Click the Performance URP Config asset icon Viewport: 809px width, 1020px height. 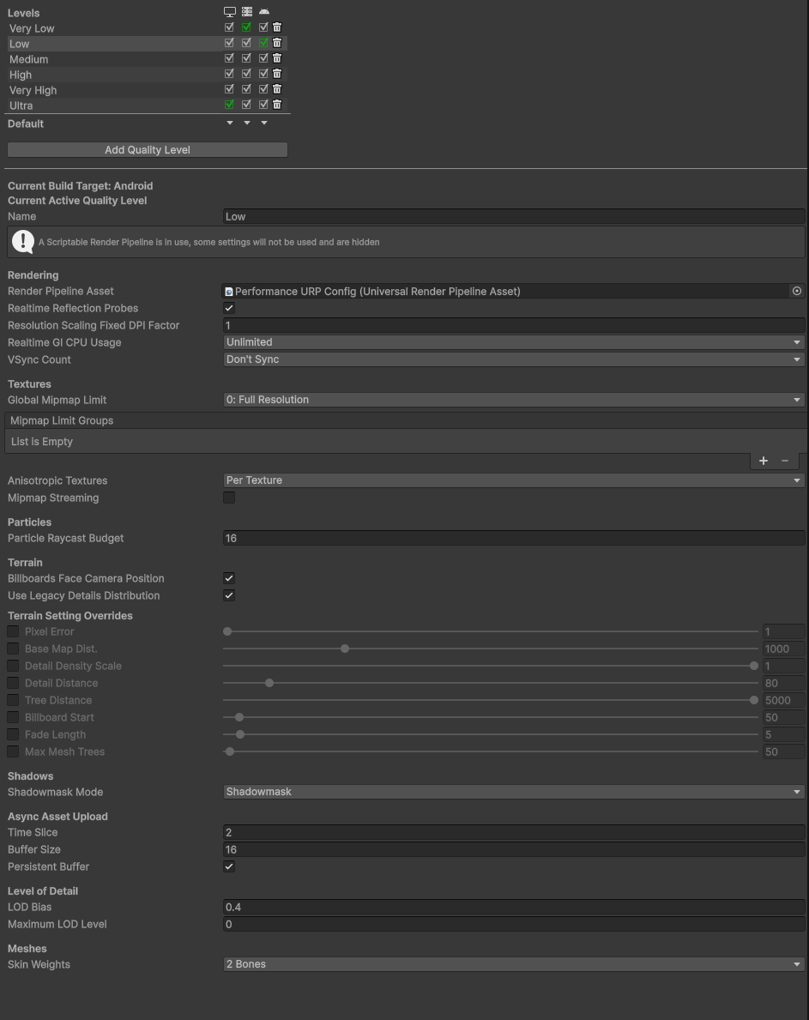[x=228, y=291]
